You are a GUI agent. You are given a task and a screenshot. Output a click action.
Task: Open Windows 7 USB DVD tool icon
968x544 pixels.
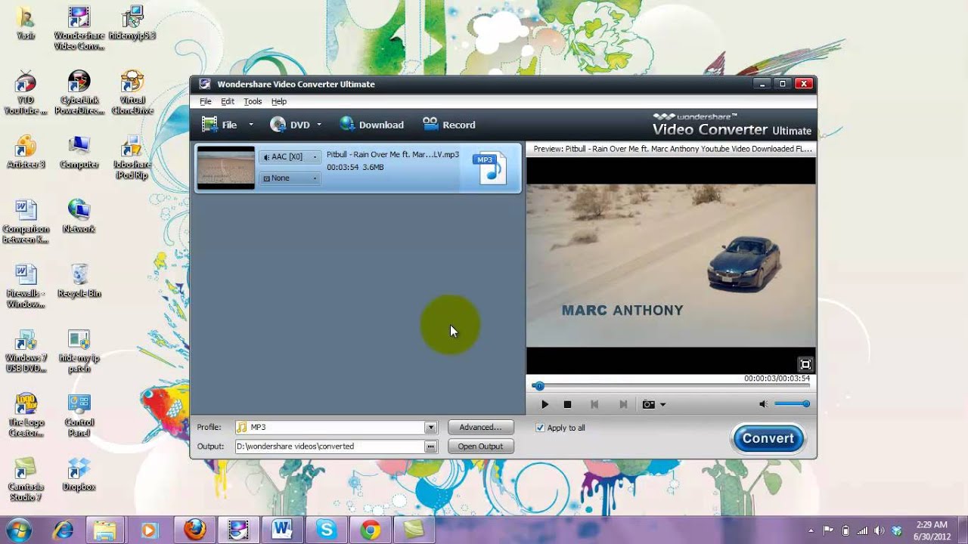[26, 351]
